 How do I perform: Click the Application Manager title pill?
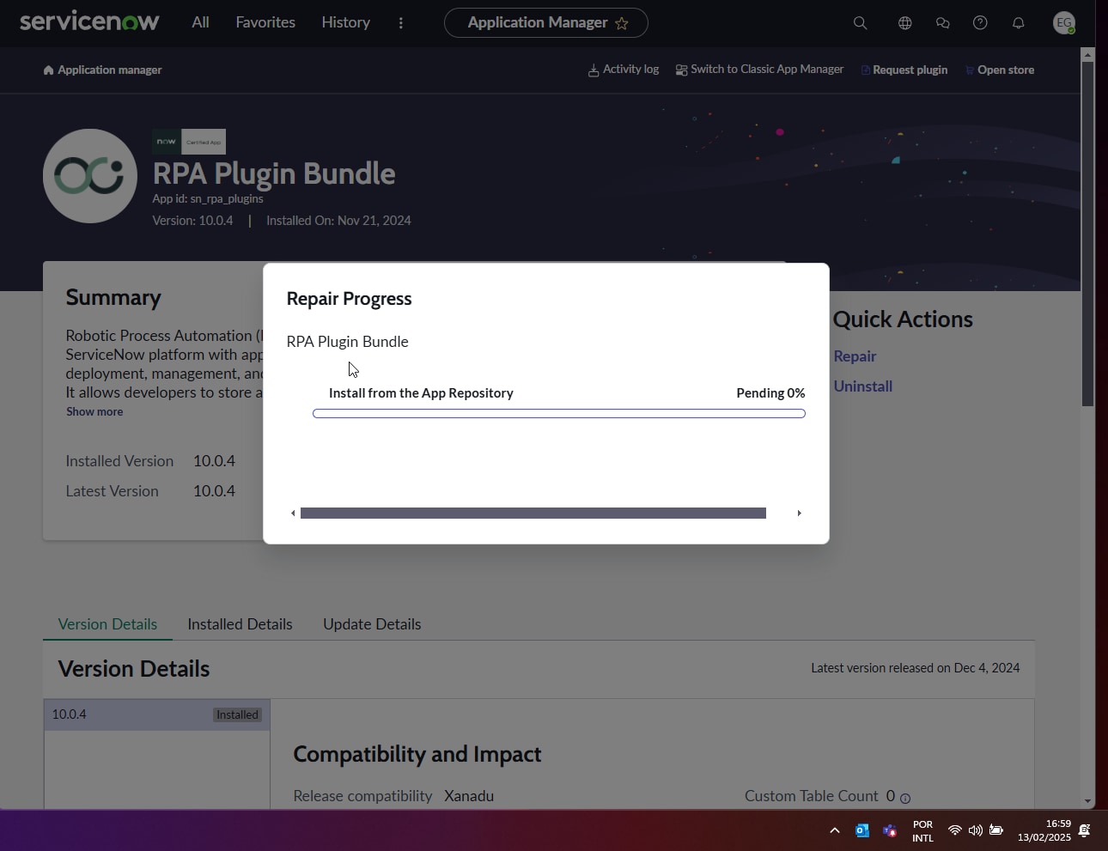coord(546,23)
